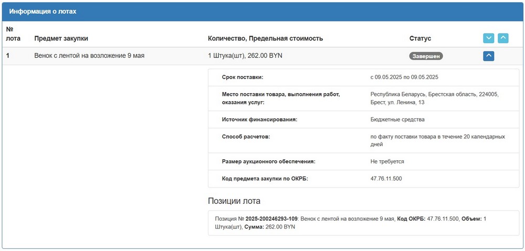Image resolution: width=525 pixels, height=251 pixels.
Task: Collapse all lots with the light-blue up-chevron
Action: [x=503, y=38]
